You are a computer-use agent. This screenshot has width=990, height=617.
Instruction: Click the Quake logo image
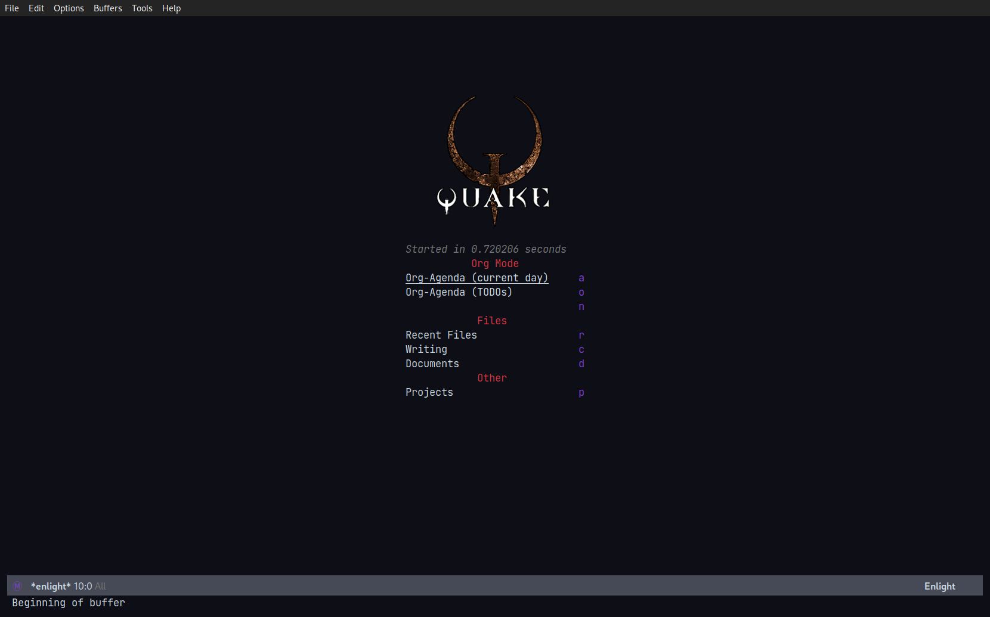tap(494, 161)
